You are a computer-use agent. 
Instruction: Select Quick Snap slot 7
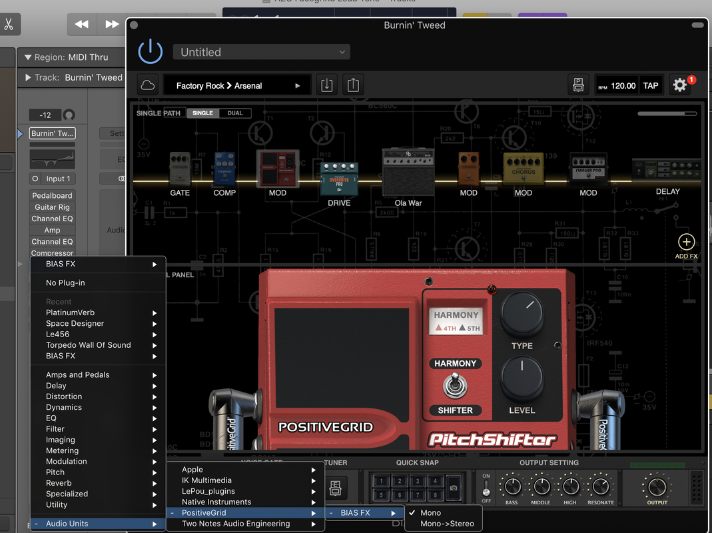pyautogui.click(x=417, y=495)
